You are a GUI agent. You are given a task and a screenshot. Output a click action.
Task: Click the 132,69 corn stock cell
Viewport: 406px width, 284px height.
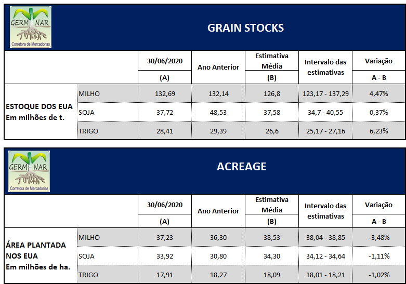pyautogui.click(x=165, y=94)
